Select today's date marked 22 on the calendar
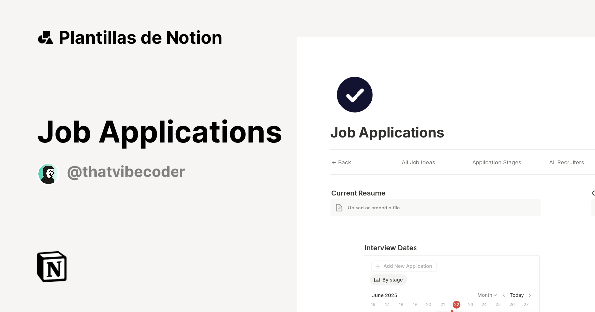The width and height of the screenshot is (595, 312). click(x=456, y=305)
